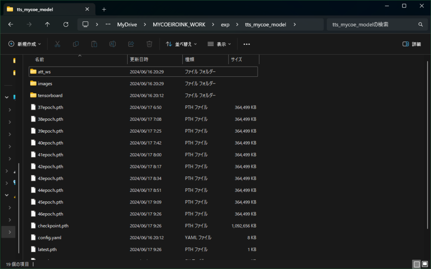Click the 1,092,656 KB size cell

click(x=244, y=226)
